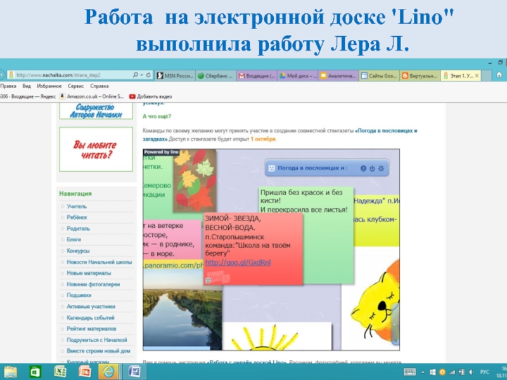Viewport: 507px width, 380px height.
Task: Open Lino settings gear icon
Action: (x=381, y=168)
